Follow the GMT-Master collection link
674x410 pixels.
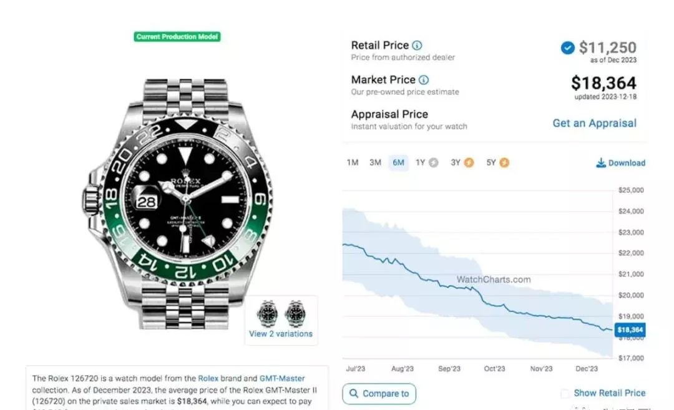click(x=282, y=378)
